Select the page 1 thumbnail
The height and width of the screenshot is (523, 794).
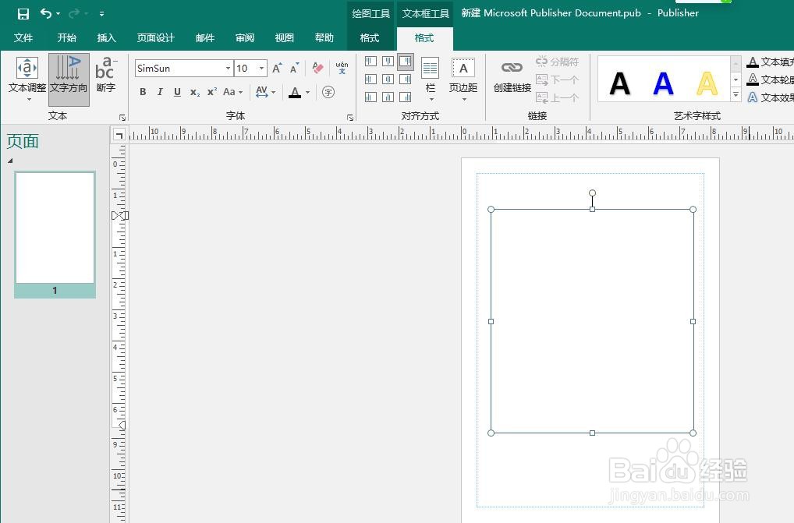(x=55, y=234)
